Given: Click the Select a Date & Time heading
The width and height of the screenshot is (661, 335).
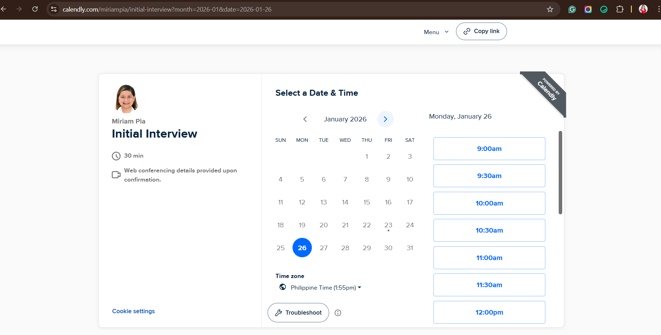Looking at the screenshot, I should (x=316, y=93).
